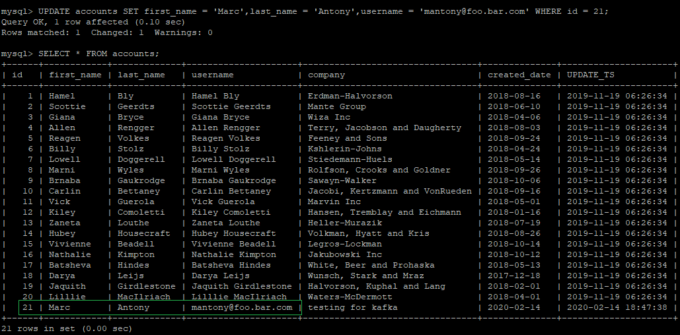Select company 'Legros-Lockman' cell
This screenshot has width=680, height=335.
pyautogui.click(x=345, y=244)
